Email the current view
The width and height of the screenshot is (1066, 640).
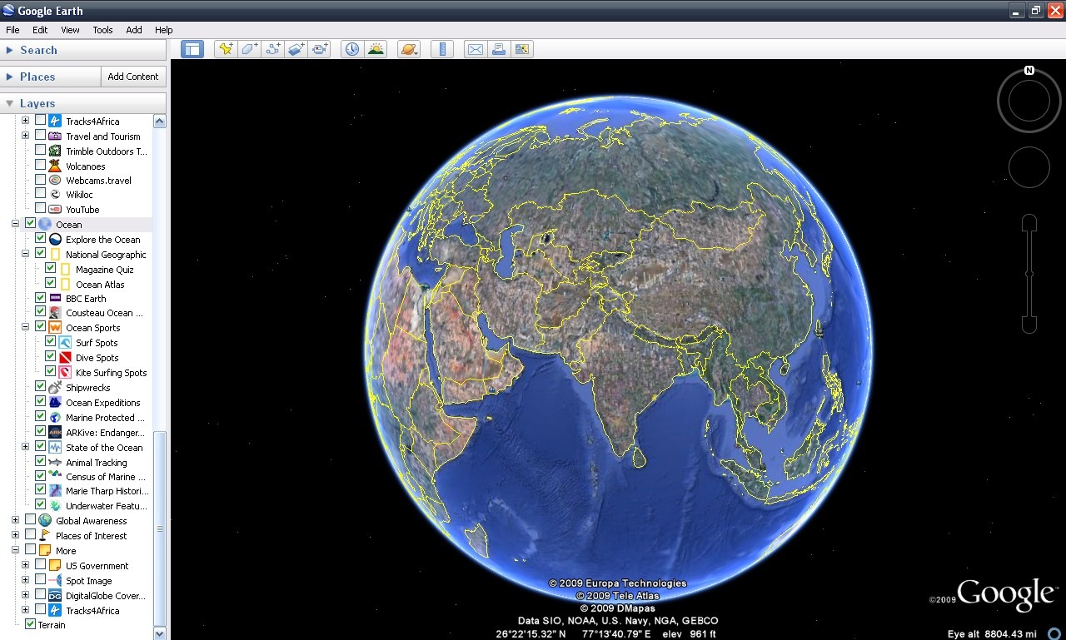[x=475, y=49]
